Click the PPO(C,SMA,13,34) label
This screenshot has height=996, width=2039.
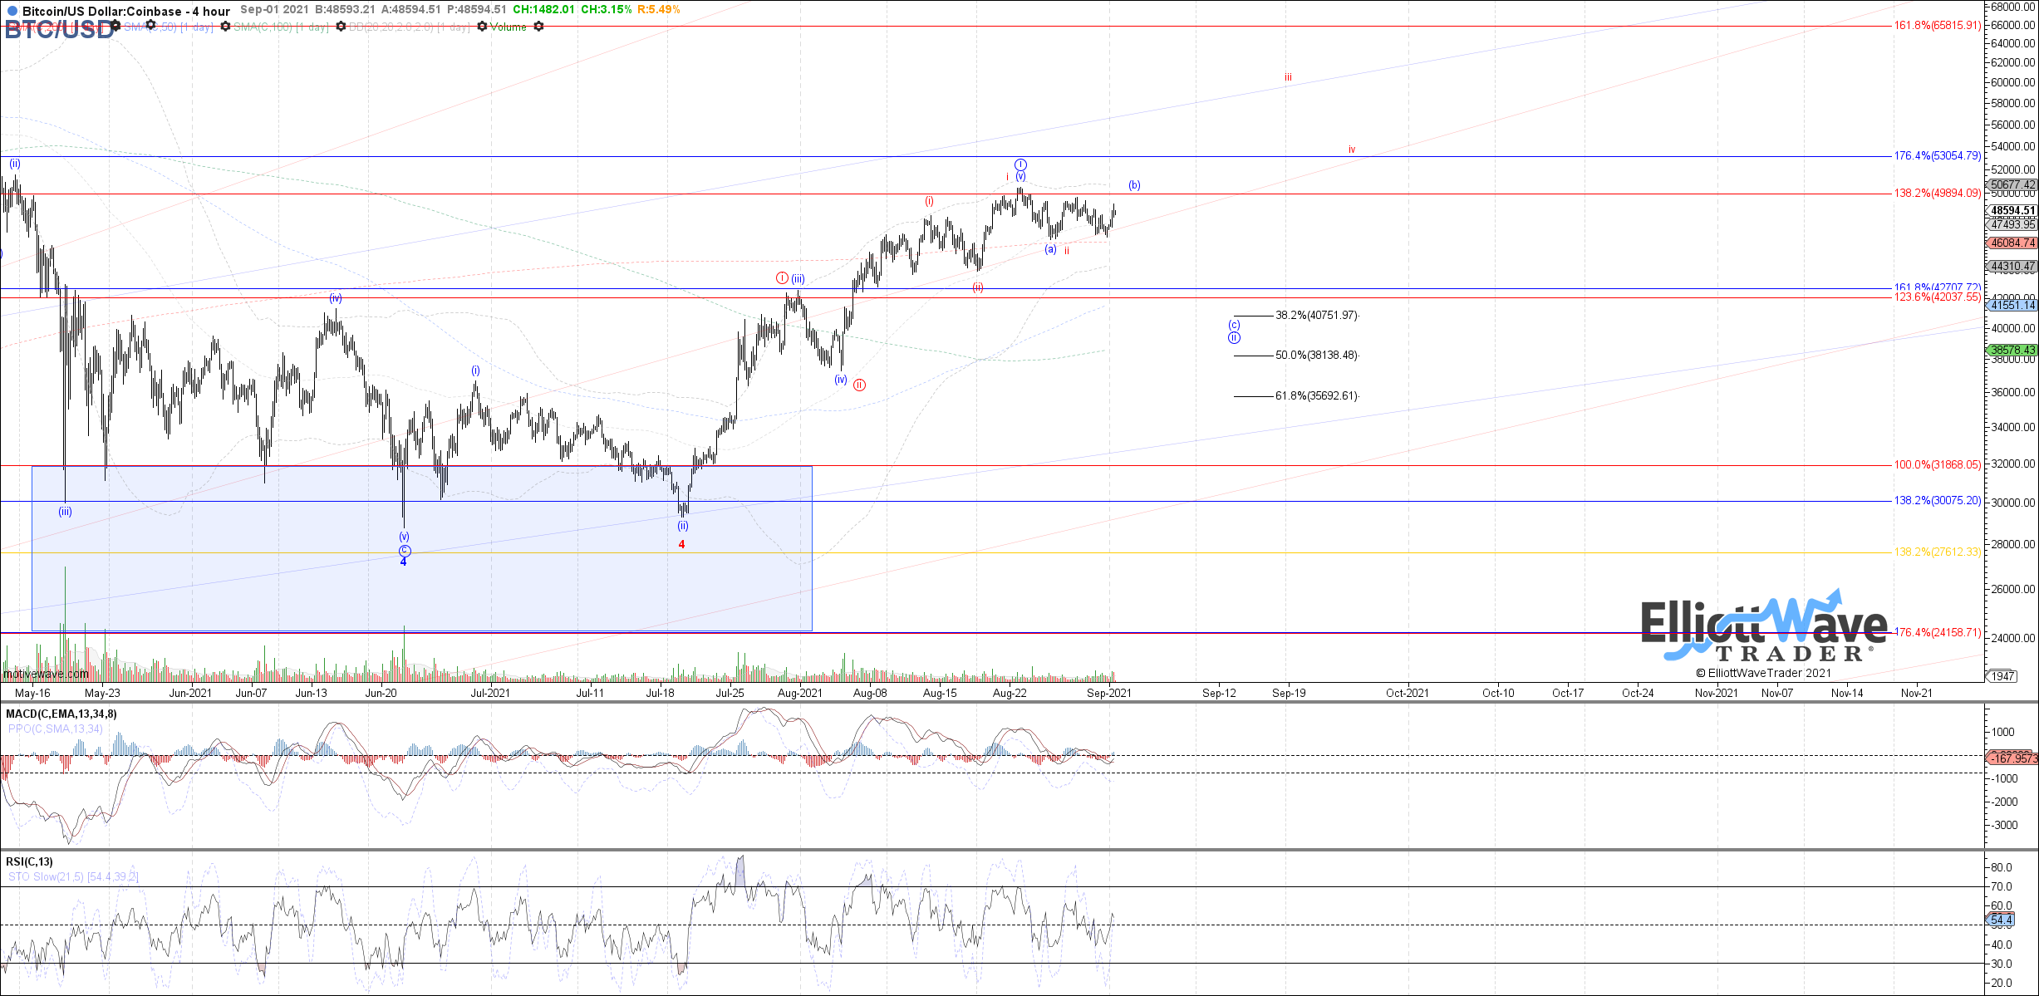point(56,729)
